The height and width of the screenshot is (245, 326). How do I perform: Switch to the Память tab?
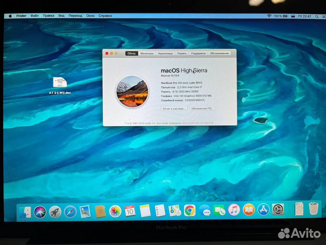(182, 54)
